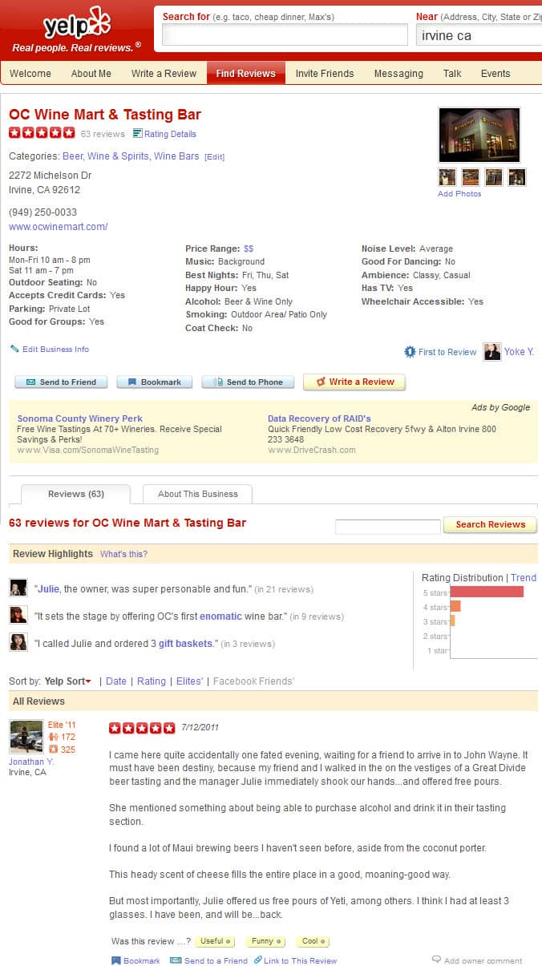
Task: Click the Bookmark button below Edit Business Info
Action: click(154, 382)
